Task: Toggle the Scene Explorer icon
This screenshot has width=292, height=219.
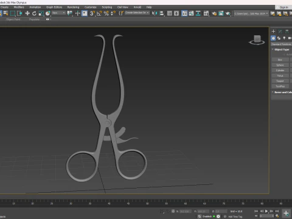Action: click(x=170, y=13)
